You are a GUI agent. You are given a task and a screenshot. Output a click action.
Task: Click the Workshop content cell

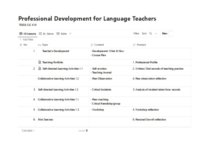click(97, 110)
